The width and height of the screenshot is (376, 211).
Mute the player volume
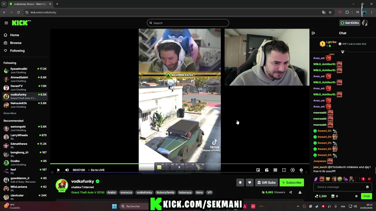[x=67, y=170]
